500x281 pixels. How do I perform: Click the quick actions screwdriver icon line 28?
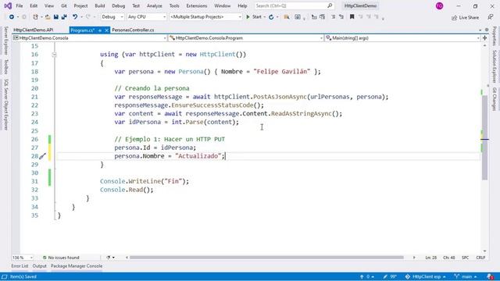42,156
